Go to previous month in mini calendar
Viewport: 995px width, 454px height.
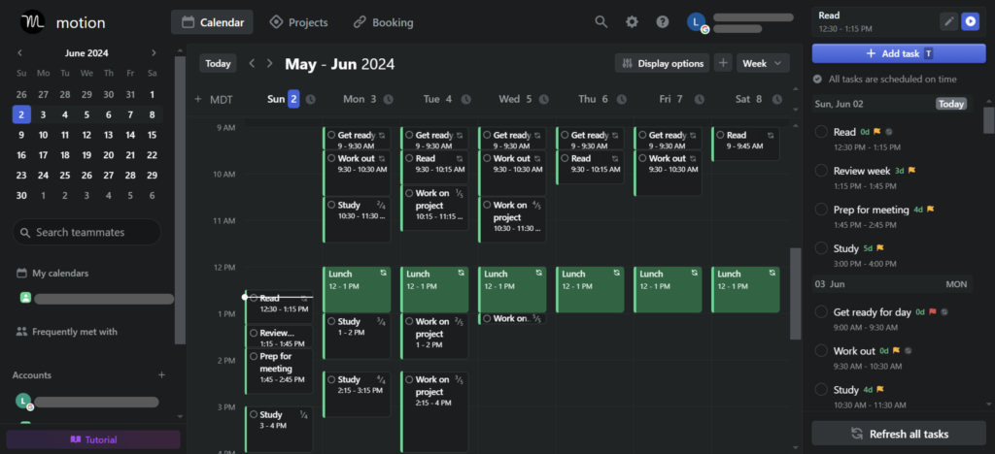pyautogui.click(x=20, y=53)
